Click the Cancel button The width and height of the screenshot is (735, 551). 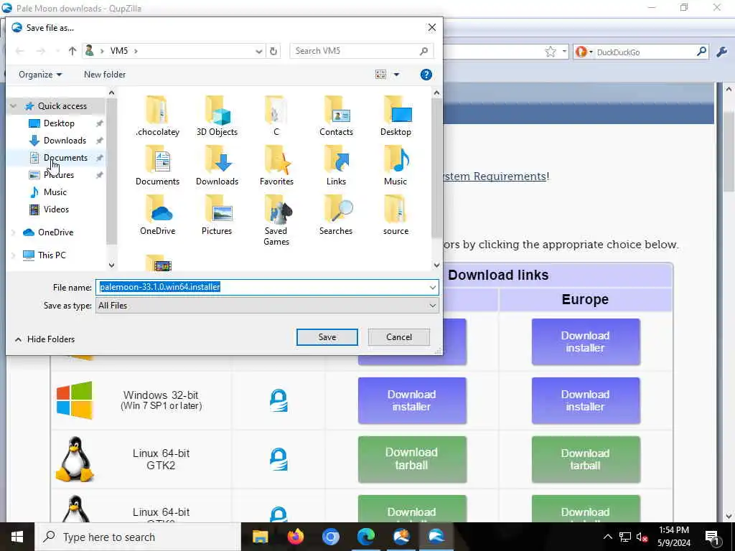pyautogui.click(x=399, y=337)
